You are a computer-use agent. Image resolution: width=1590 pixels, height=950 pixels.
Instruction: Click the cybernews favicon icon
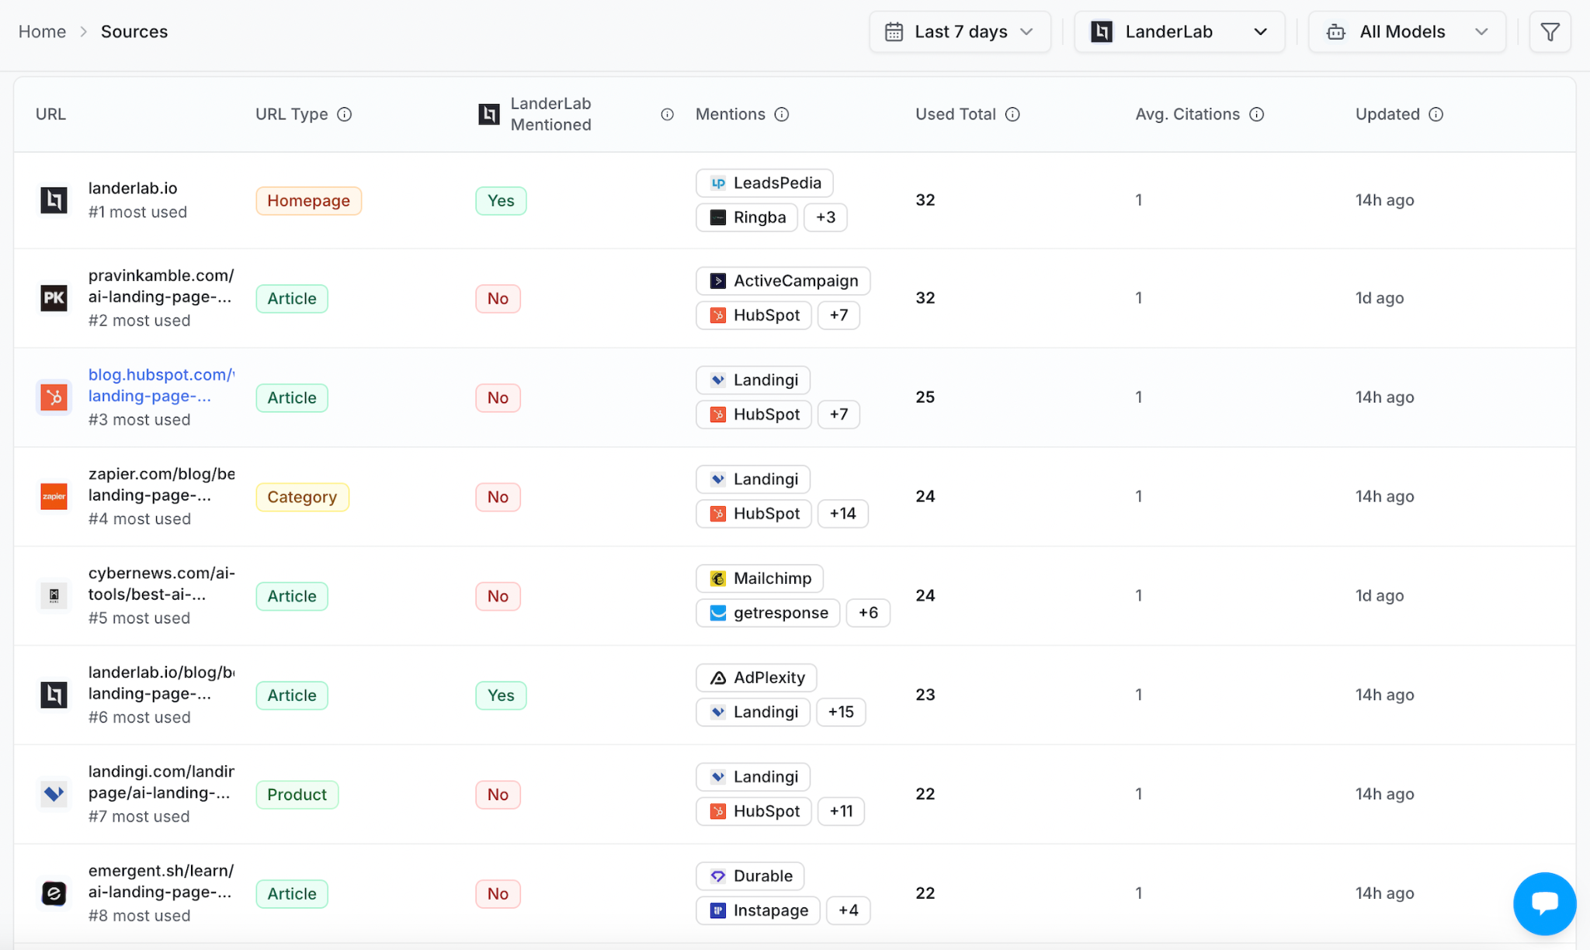coord(54,595)
